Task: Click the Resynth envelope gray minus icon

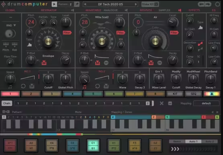Action: click(x=160, y=63)
